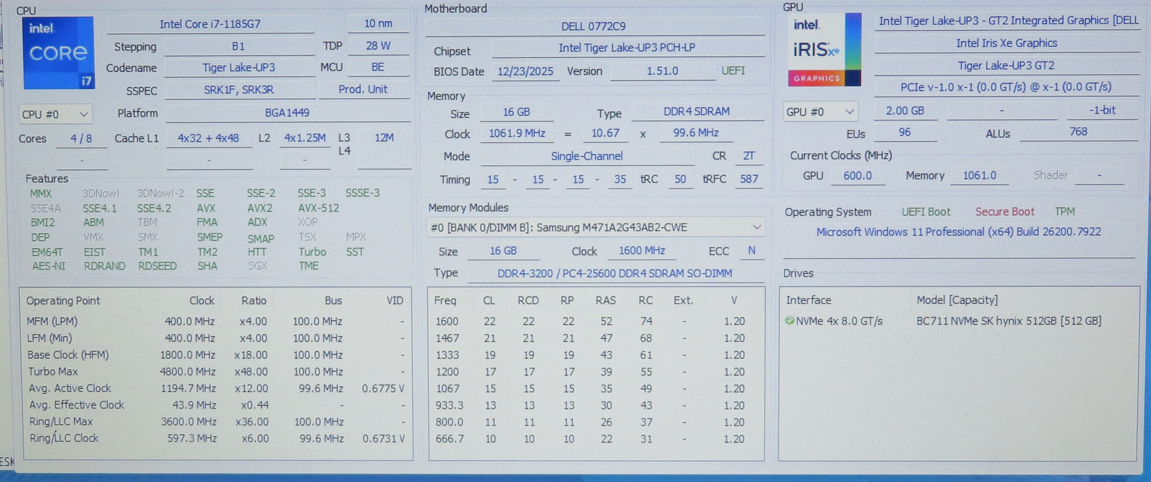
Task: Click the DELL 0772C9 motherboard field
Action: pyautogui.click(x=593, y=27)
